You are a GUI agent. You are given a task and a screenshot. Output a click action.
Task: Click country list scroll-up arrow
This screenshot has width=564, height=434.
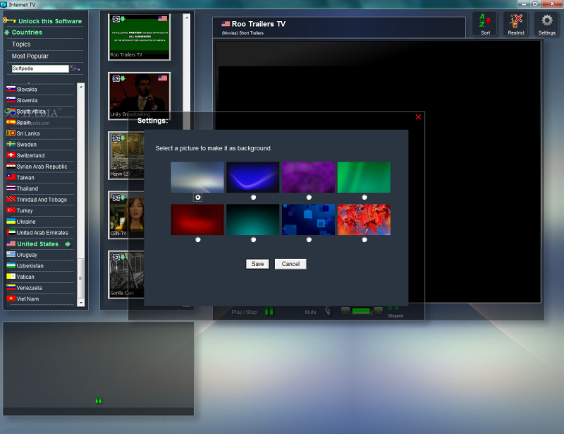pyautogui.click(x=81, y=87)
